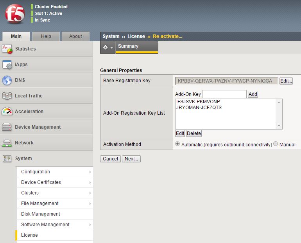This screenshot has height=243, width=301.
Task: Click the Add-On Key text field
Action: point(224,94)
